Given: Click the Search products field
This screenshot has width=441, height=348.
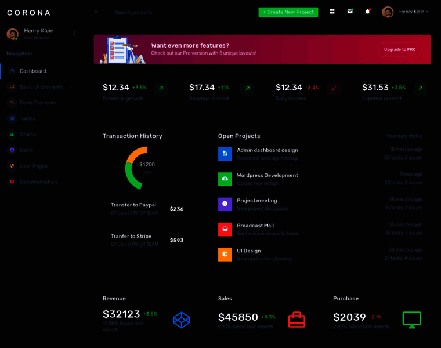Looking at the screenshot, I should click(151, 12).
